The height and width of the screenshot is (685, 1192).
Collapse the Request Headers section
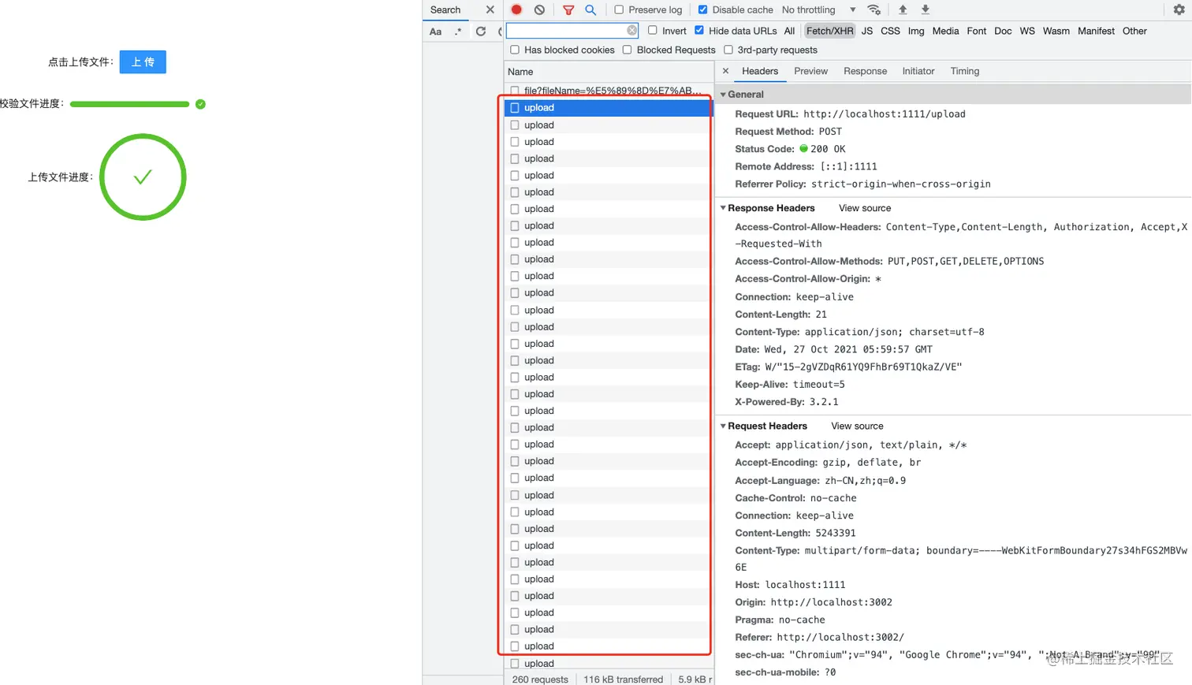click(723, 426)
